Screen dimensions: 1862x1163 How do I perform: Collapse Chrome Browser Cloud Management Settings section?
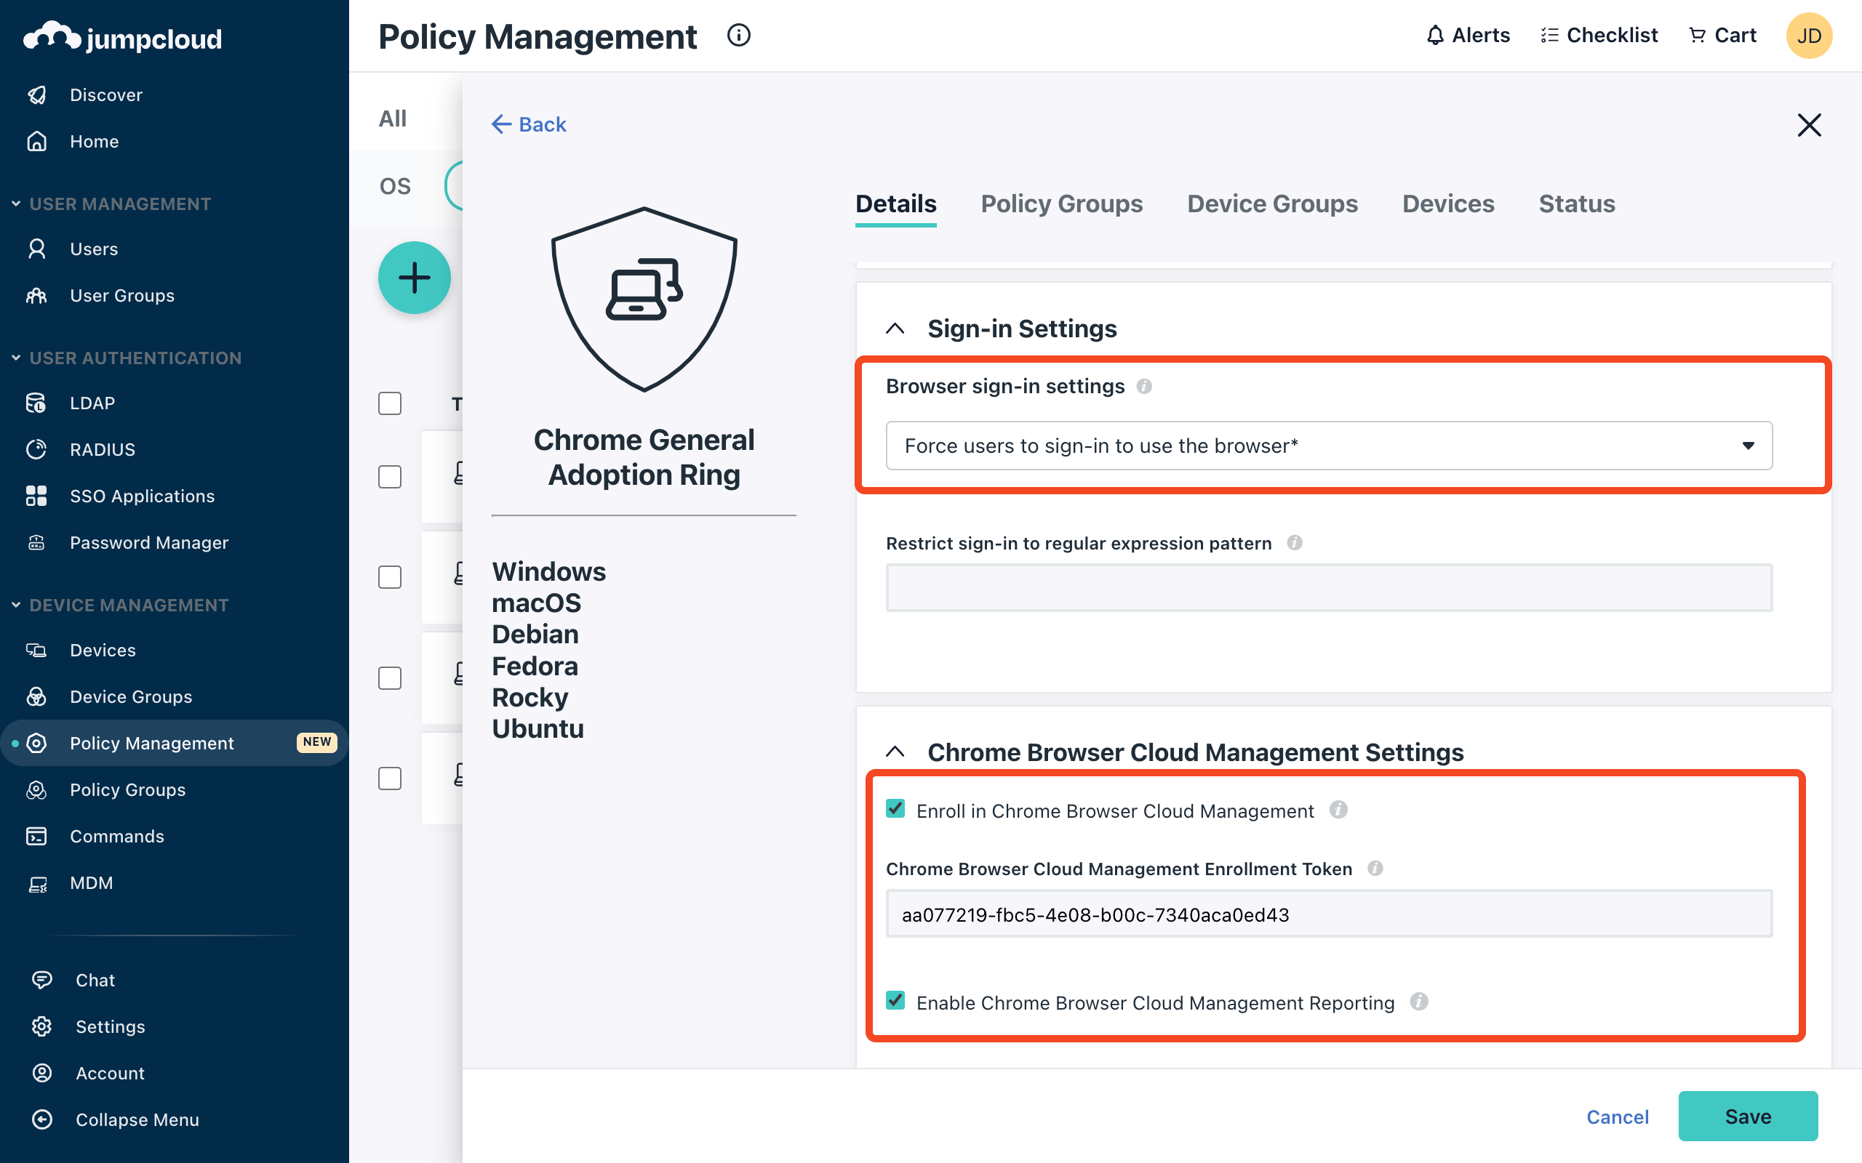point(895,752)
